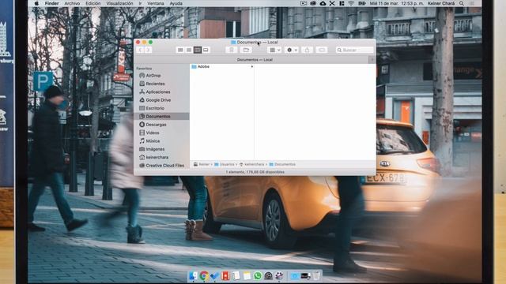Click the Wi-Fi menu bar icon
The width and height of the screenshot is (506, 284).
tap(351, 3)
